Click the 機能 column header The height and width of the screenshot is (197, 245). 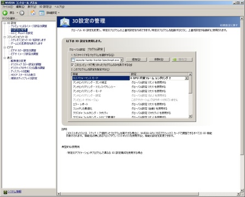point(101,74)
